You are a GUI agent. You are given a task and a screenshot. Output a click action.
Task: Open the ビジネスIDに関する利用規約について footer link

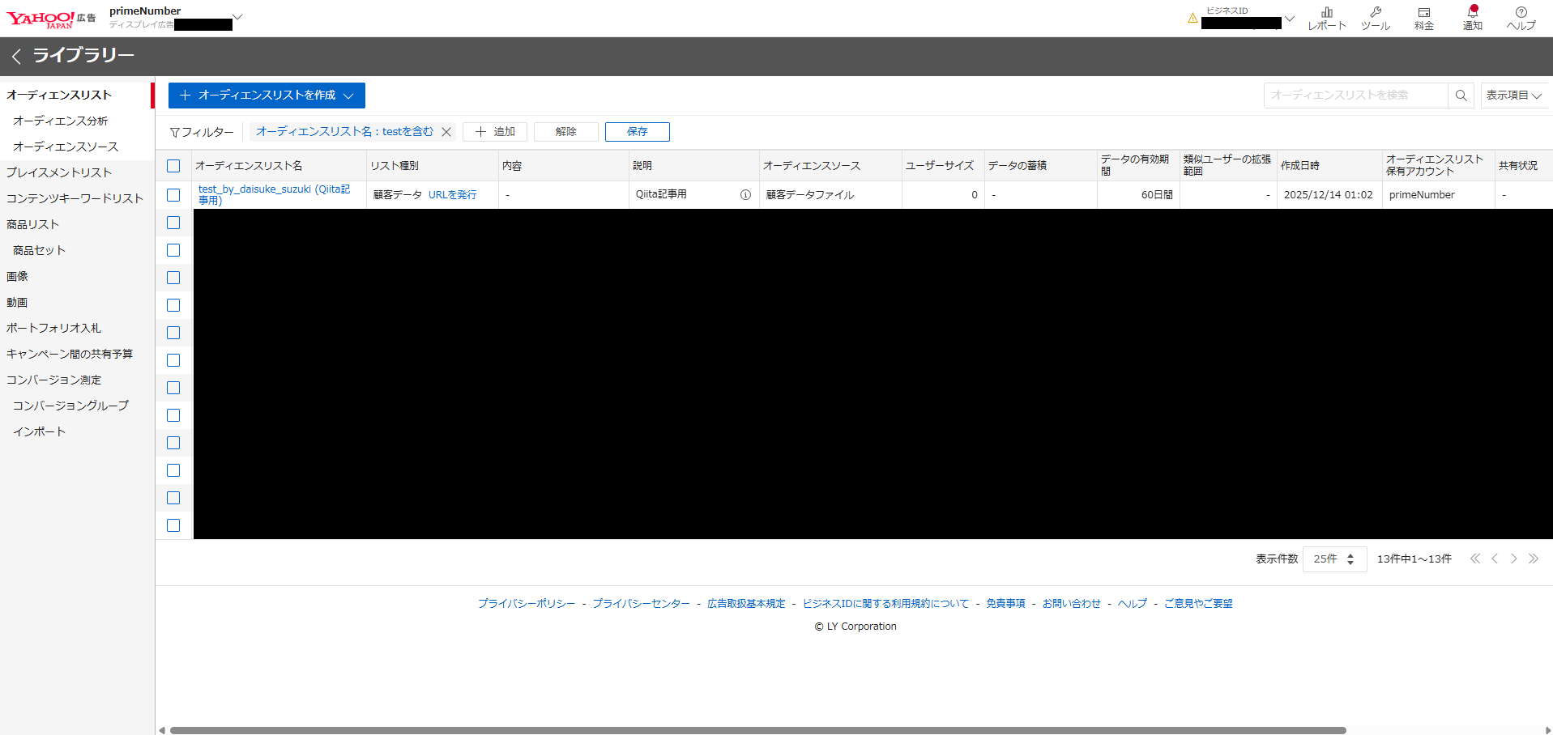click(x=885, y=604)
